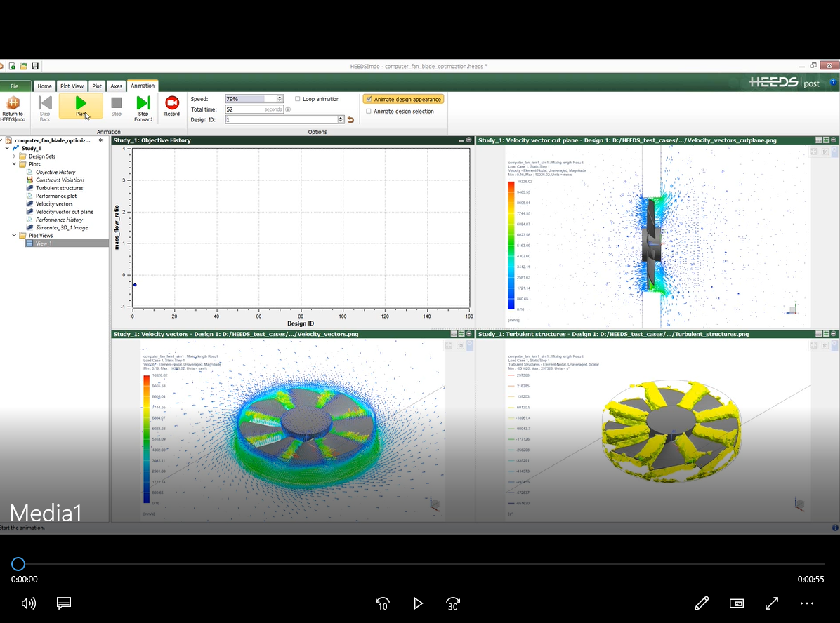Viewport: 840px width, 623px height.
Task: Click the data point in Objective History chart
Action: pyautogui.click(x=135, y=285)
